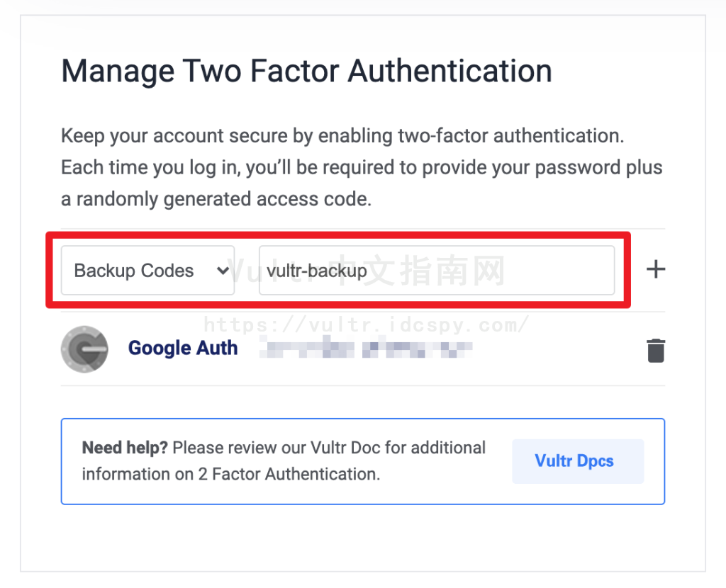Viewport: 726px width, 588px height.
Task: Select the Google Auth label
Action: click(183, 349)
